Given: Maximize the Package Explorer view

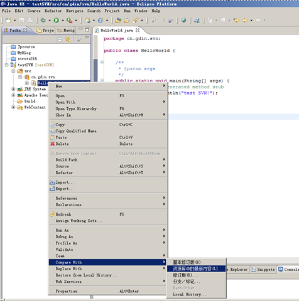Looking at the screenshot, I should point(87,29).
